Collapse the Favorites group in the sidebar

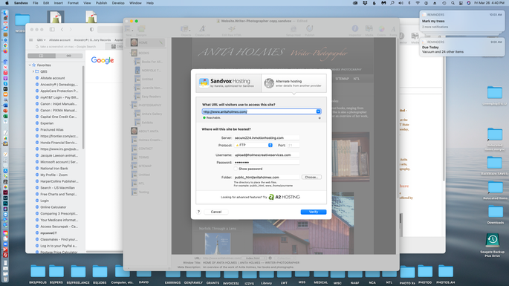click(x=30, y=65)
